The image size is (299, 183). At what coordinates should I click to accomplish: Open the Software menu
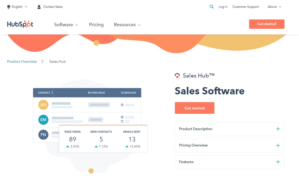click(66, 25)
